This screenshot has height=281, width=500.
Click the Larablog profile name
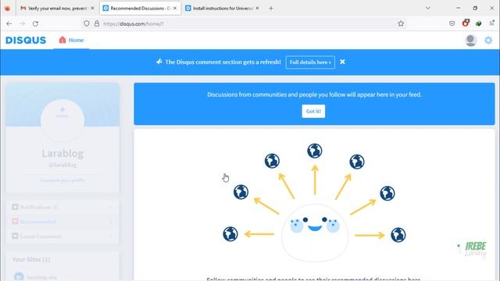[x=62, y=154]
